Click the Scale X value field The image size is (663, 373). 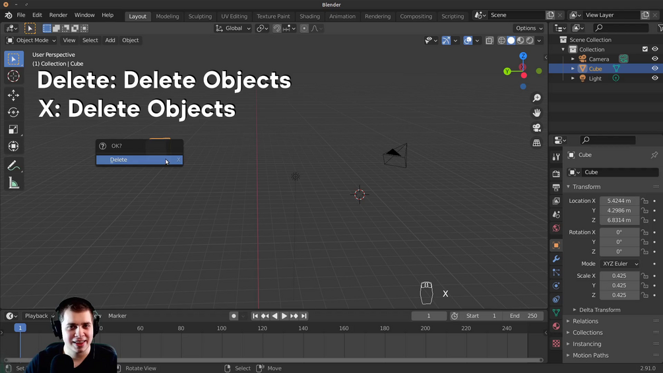[x=619, y=276]
